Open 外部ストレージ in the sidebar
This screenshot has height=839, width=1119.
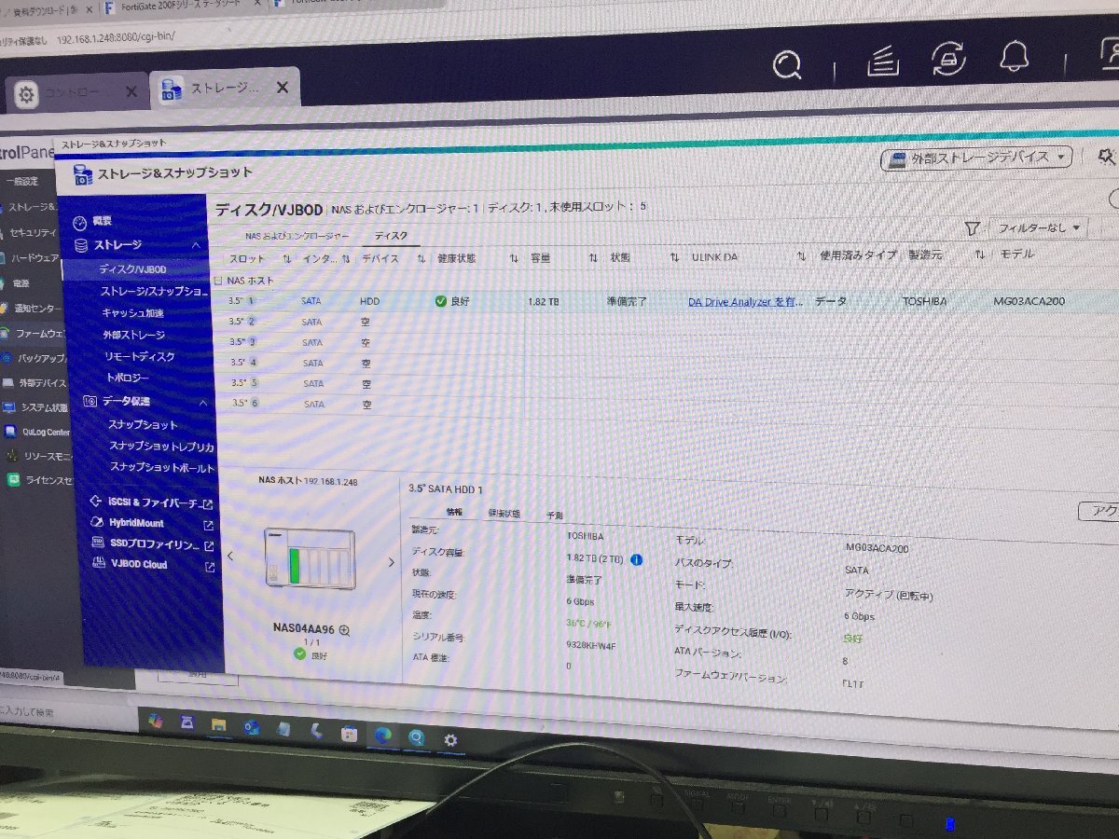[134, 335]
